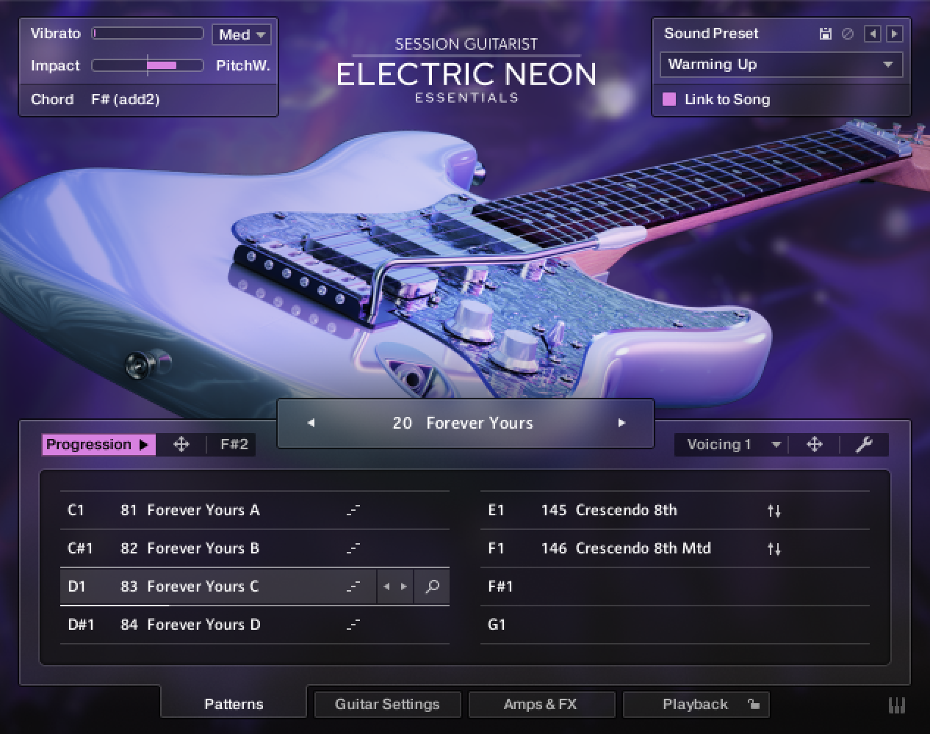This screenshot has width=930, height=734.
Task: Switch to the Guitar Settings tab
Action: pyautogui.click(x=387, y=704)
